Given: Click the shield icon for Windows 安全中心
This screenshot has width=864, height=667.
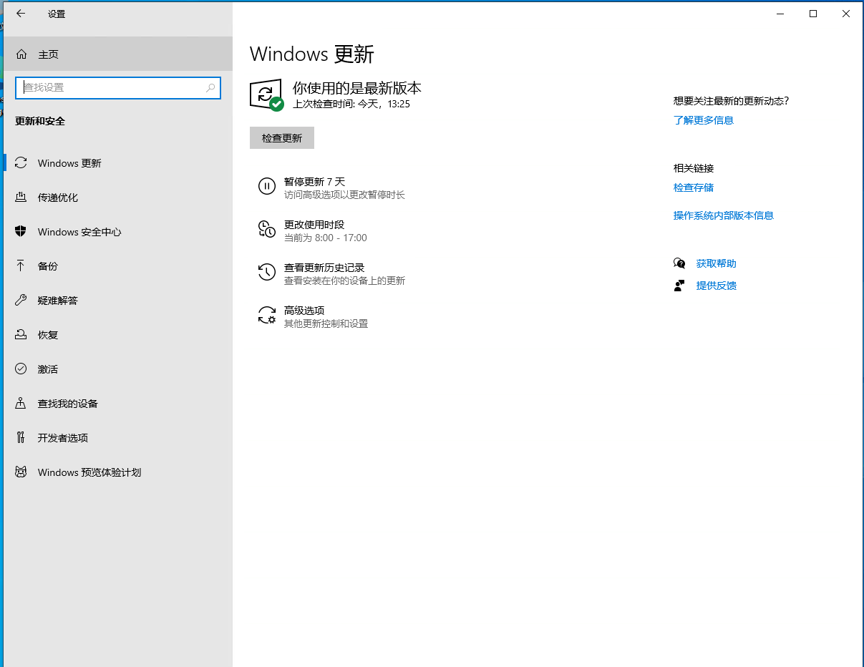Looking at the screenshot, I should tap(21, 232).
